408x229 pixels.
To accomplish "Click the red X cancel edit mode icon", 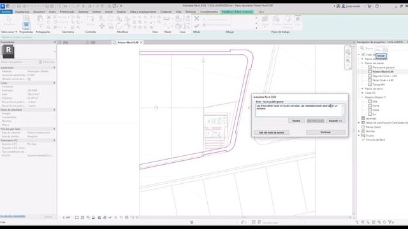I will [197, 18].
